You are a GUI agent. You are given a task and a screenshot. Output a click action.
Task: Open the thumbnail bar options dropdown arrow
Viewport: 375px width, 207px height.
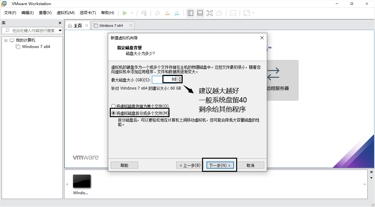pos(371,178)
